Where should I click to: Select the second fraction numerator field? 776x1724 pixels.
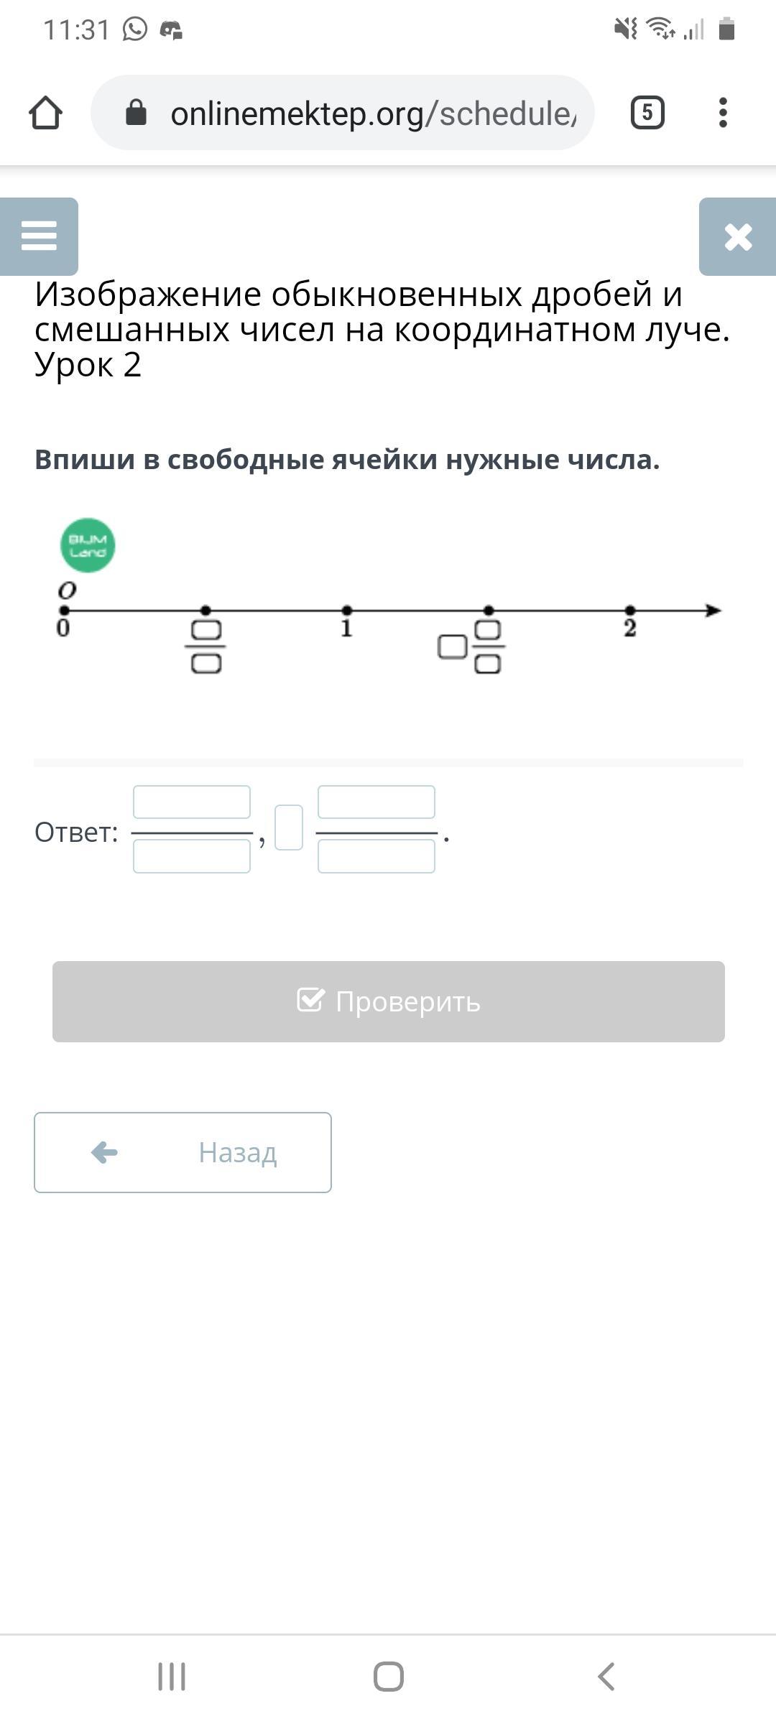pyautogui.click(x=377, y=802)
